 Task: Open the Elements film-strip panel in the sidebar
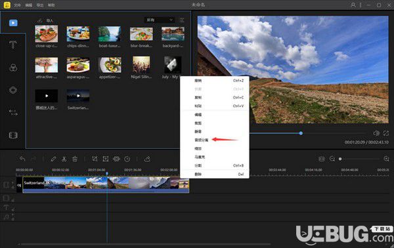click(x=13, y=135)
